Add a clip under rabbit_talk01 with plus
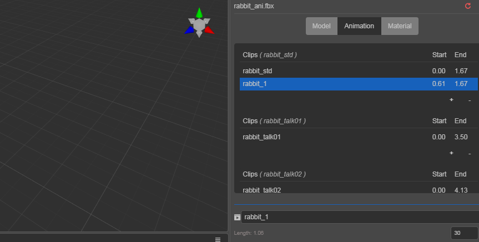Viewport: 479px width, 242px height. tap(451, 153)
